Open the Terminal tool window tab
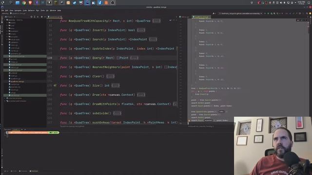The image size is (312, 175). [34, 171]
